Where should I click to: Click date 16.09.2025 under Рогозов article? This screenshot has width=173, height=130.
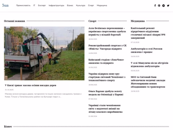point(135,56)
